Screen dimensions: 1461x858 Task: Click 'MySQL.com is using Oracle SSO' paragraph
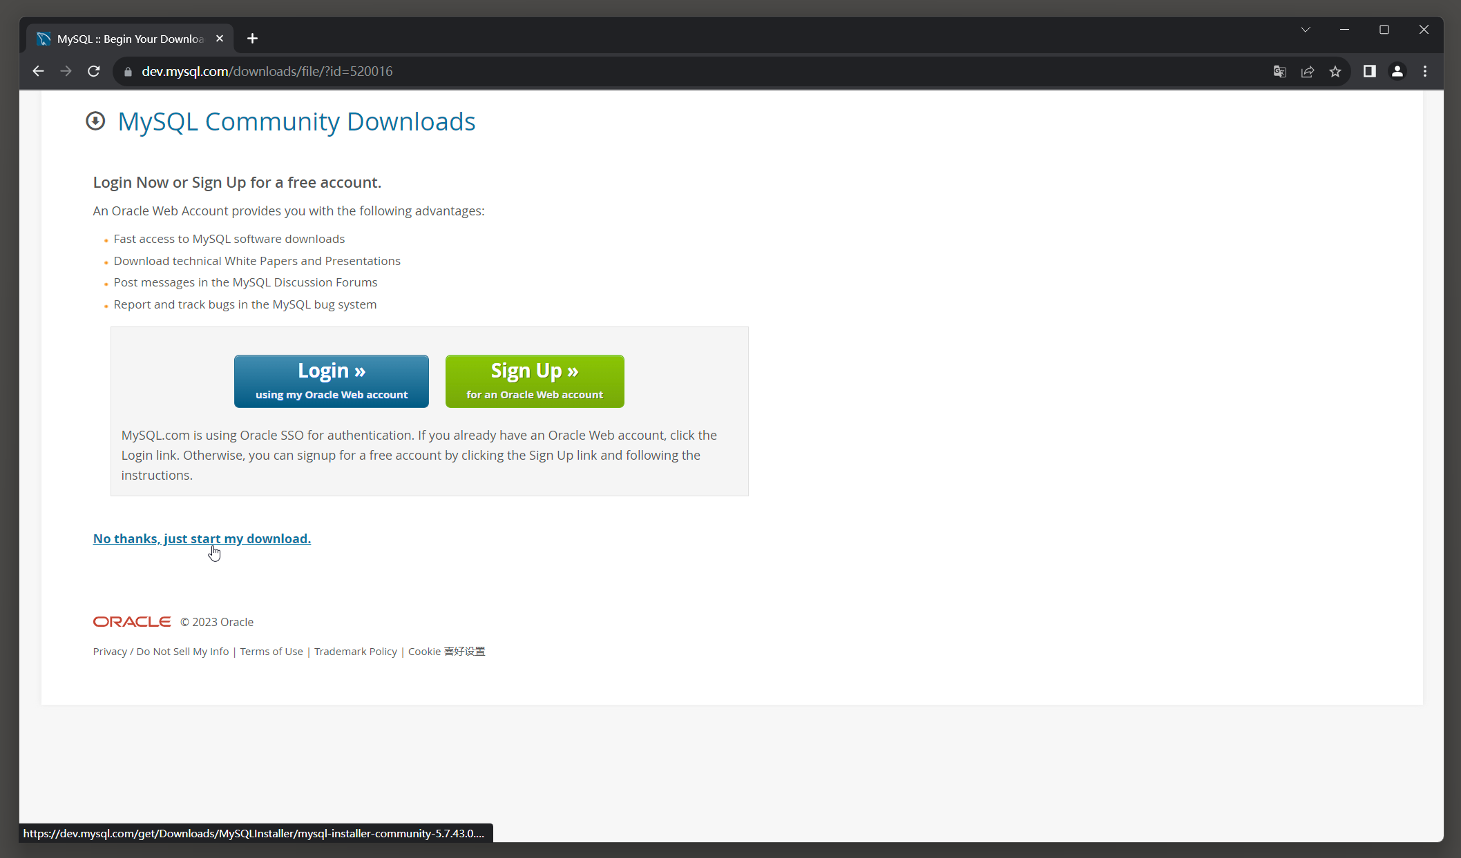pyautogui.click(x=419, y=455)
